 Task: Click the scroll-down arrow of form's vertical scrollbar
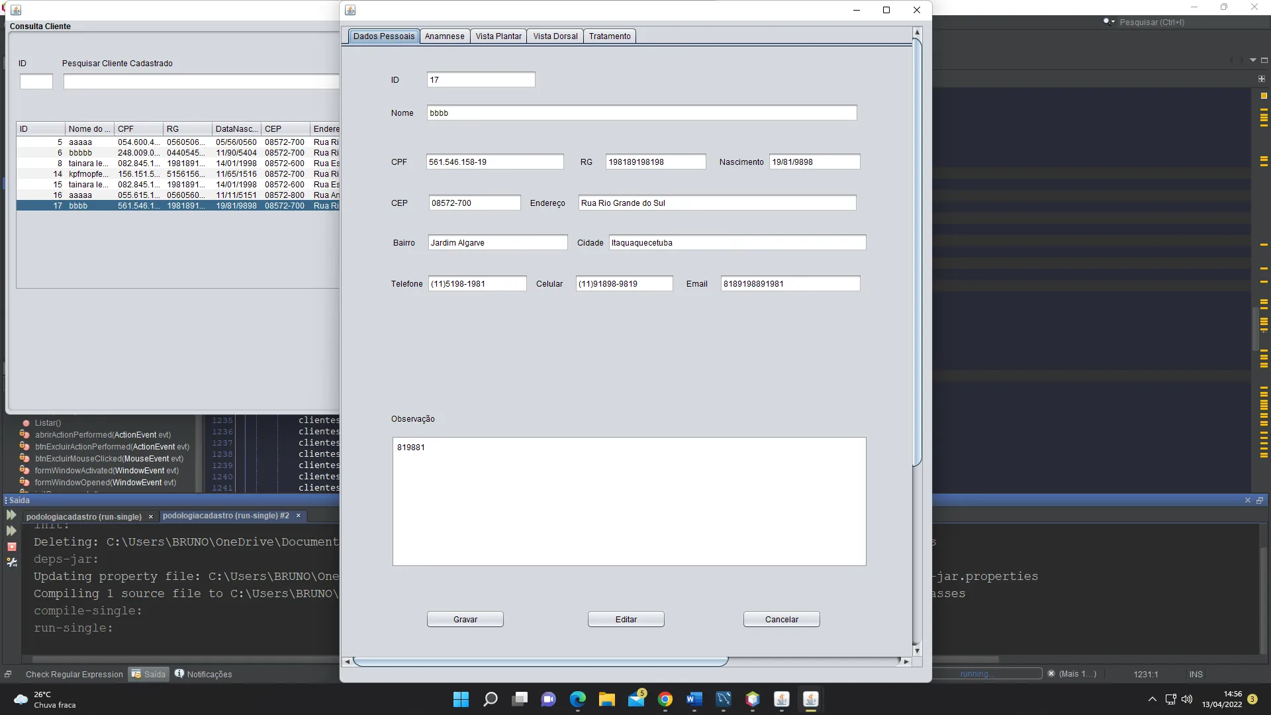pos(917,651)
